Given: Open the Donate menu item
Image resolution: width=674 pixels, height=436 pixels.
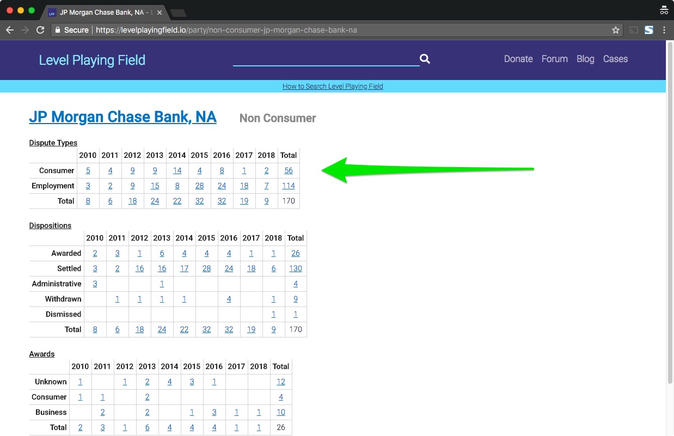Looking at the screenshot, I should pos(518,59).
